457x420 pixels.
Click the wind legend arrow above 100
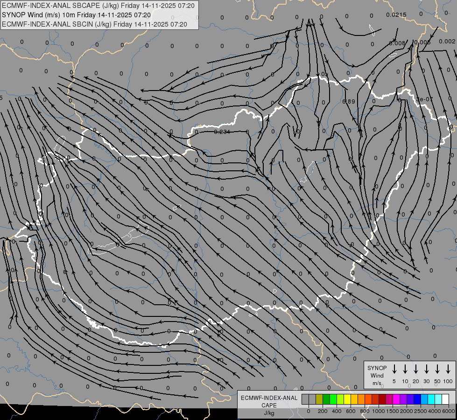448,369
